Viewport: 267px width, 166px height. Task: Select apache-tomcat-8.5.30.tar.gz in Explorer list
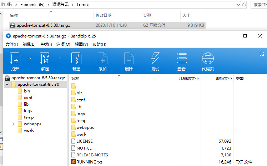pos(107,25)
